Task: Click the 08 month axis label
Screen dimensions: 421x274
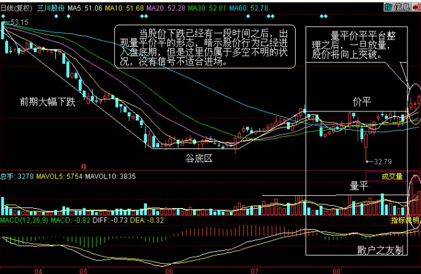Action: click(x=336, y=271)
